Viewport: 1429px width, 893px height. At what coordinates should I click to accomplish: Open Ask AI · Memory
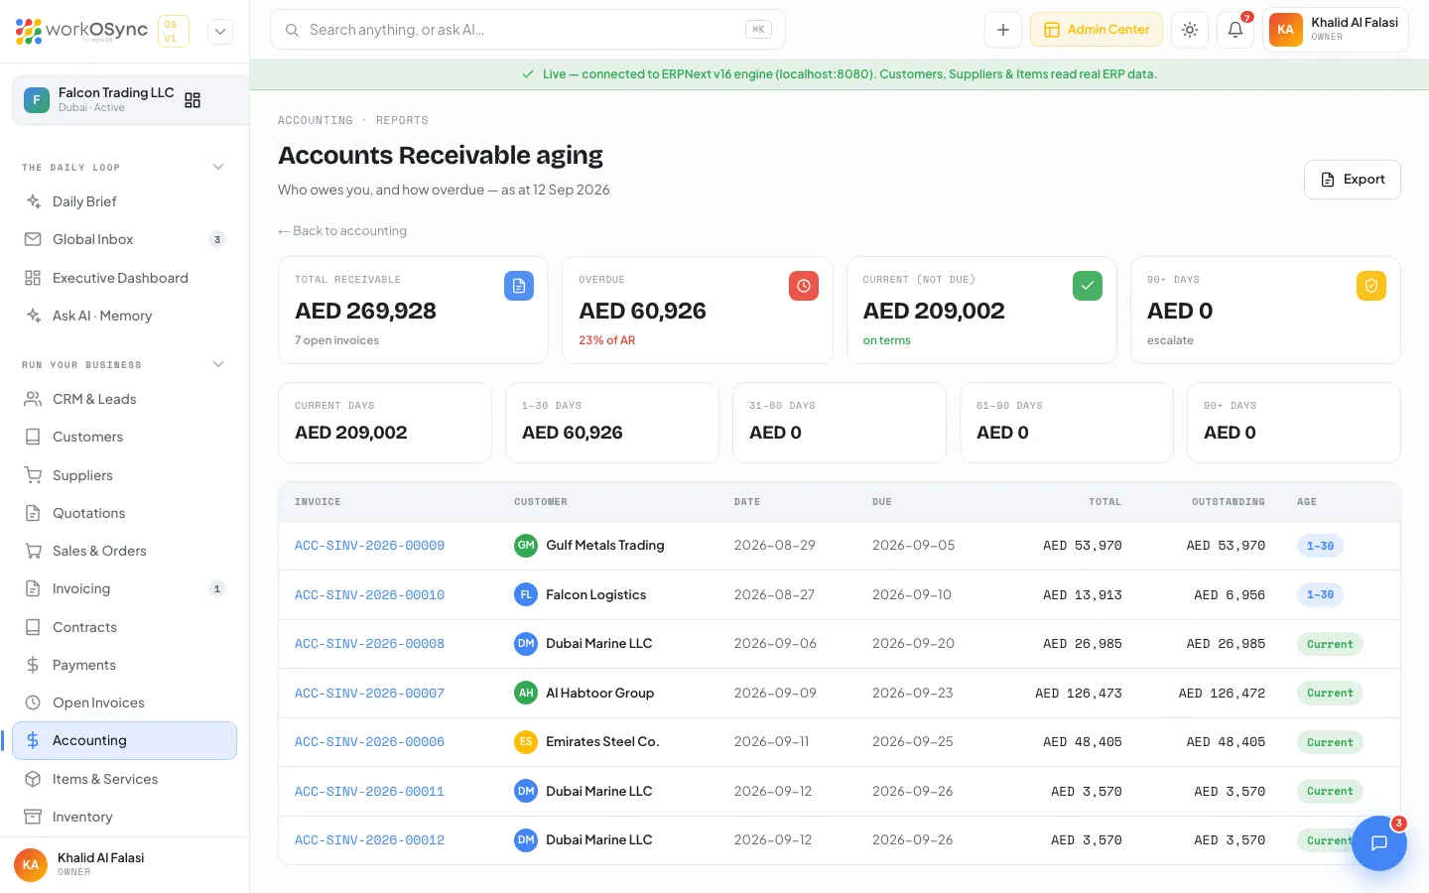point(125,316)
